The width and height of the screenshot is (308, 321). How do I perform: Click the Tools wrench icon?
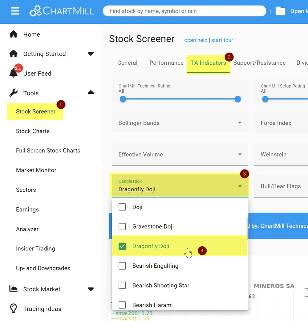pos(14,93)
